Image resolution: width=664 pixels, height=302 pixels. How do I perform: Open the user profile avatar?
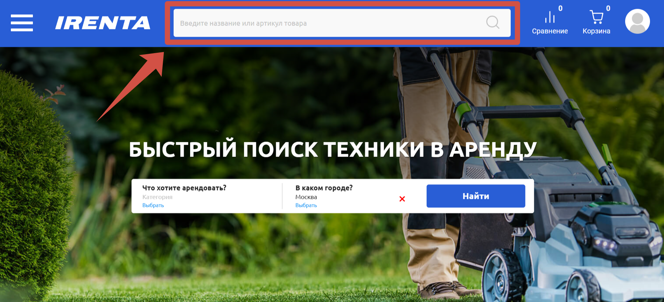coord(637,22)
